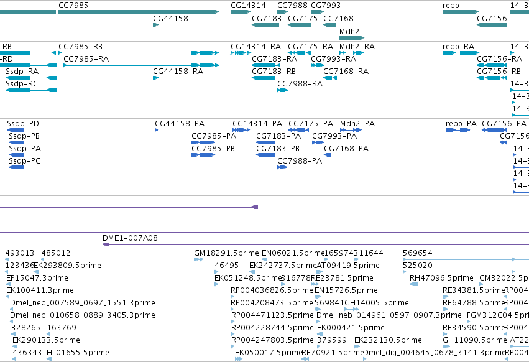This screenshot has height=362, width=529.
Task: Open the repo-RA transcript
Action: pos(461,53)
